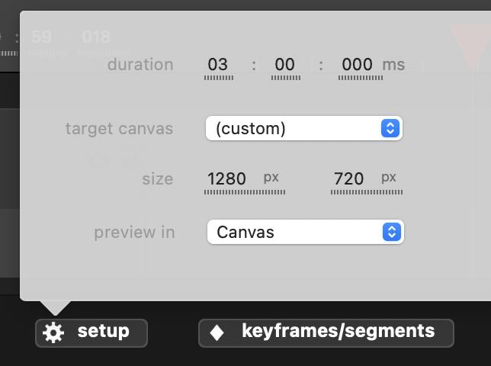Click the "setup" text label at the bottom
Image resolution: width=491 pixels, height=366 pixels.
tap(103, 332)
